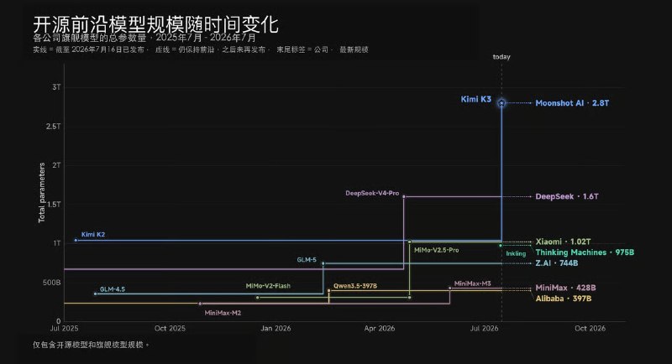Select the Kimi K2 label

pos(93,234)
